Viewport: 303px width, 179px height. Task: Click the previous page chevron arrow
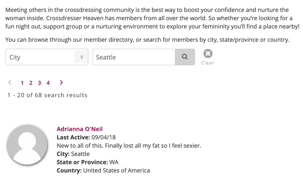pyautogui.click(x=10, y=82)
